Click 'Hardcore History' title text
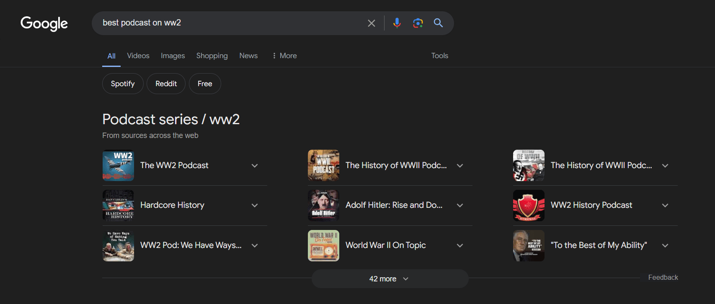 [x=172, y=205]
